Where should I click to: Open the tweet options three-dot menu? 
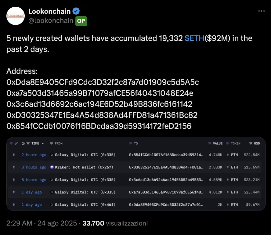(x=262, y=11)
